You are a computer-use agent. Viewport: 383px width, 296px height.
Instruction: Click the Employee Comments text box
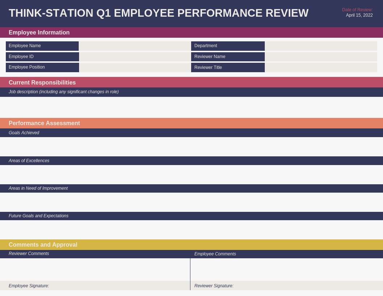click(x=287, y=268)
